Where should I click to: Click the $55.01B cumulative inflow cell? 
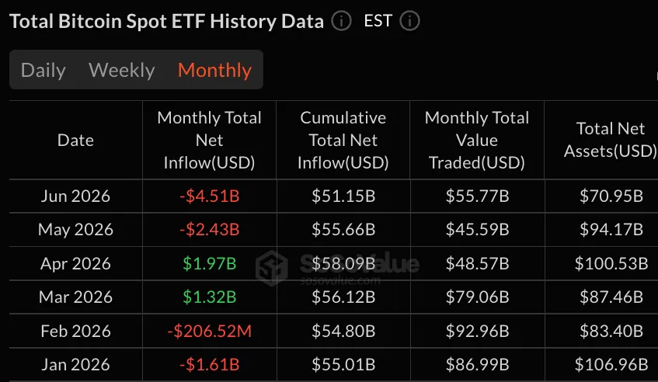pyautogui.click(x=343, y=364)
